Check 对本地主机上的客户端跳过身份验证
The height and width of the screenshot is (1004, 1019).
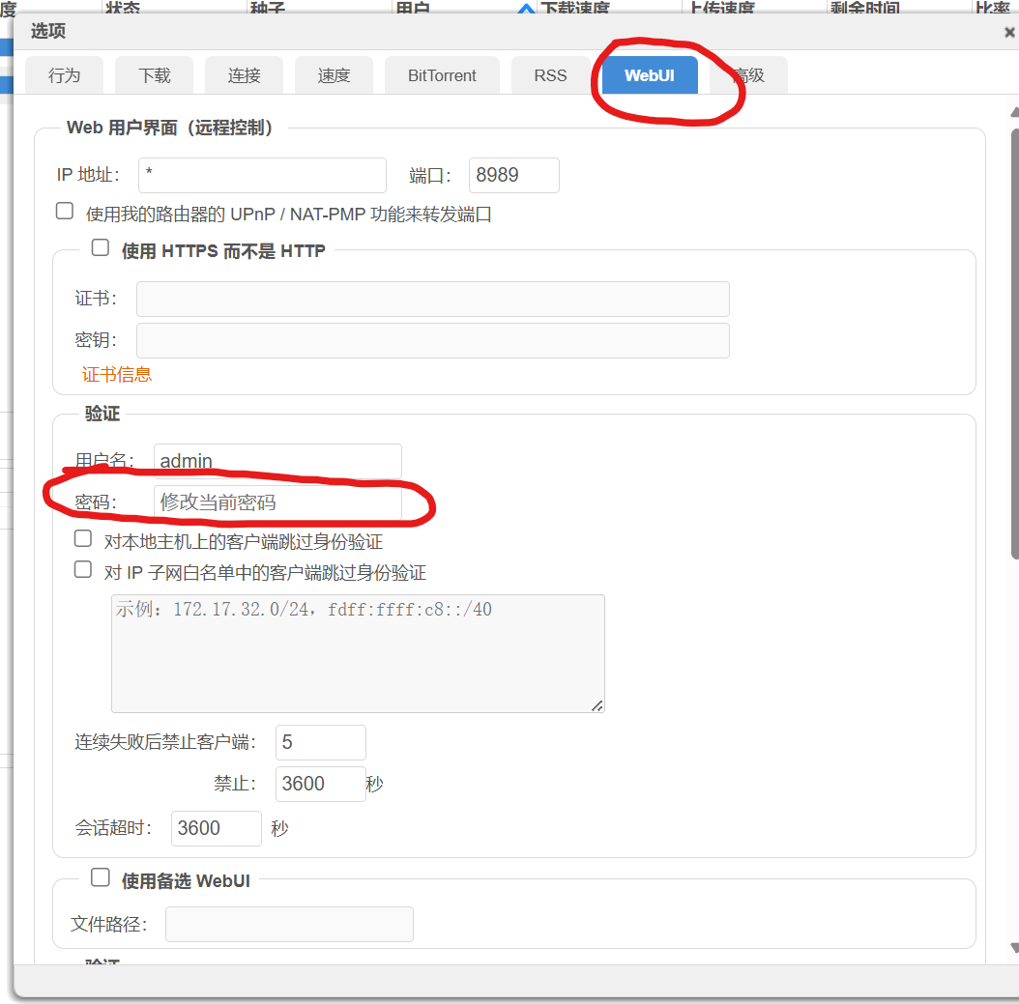click(83, 538)
